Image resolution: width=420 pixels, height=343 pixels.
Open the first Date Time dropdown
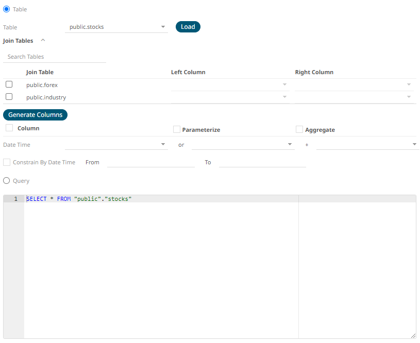click(116, 145)
